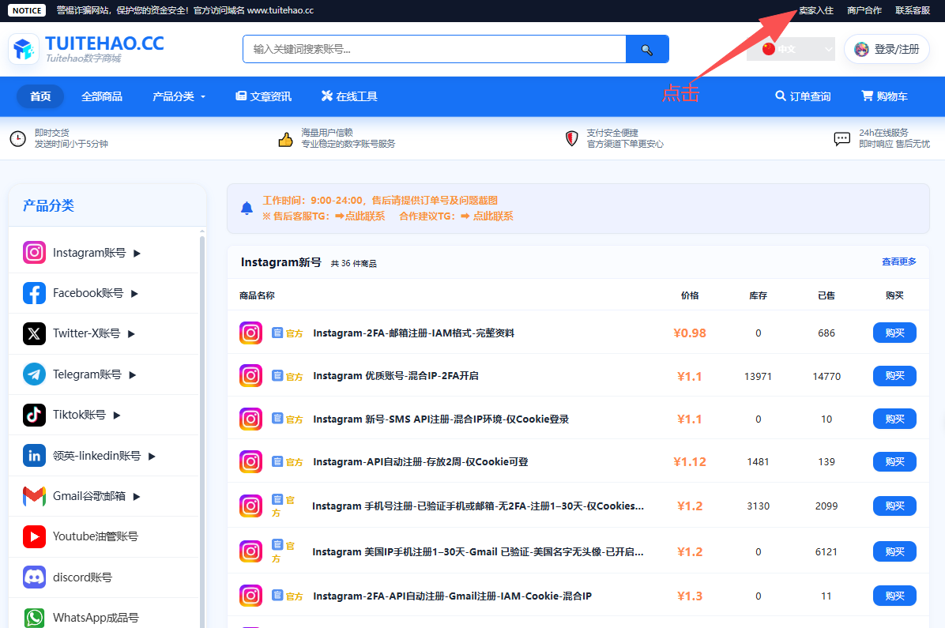This screenshot has height=628, width=945.
Task: Click the magnifier search button
Action: (x=647, y=50)
